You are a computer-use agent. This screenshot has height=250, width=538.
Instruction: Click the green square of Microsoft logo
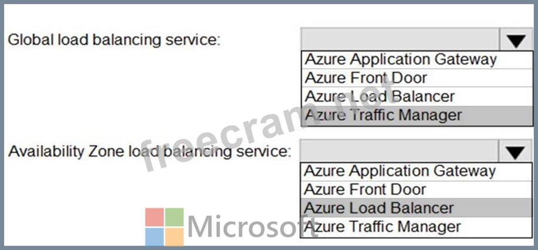(174, 217)
